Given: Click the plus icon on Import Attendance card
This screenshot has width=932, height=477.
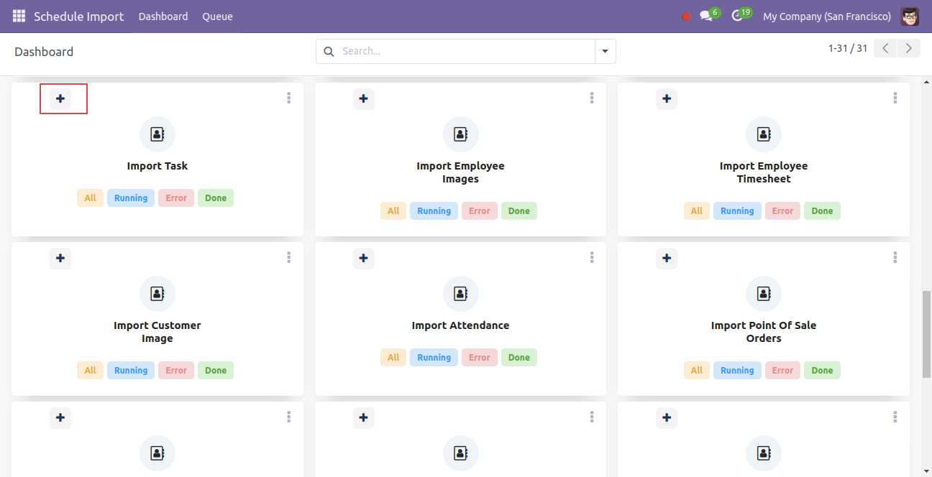Looking at the screenshot, I should click(364, 258).
